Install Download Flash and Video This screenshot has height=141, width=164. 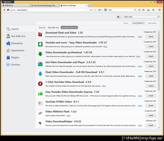[151, 36]
